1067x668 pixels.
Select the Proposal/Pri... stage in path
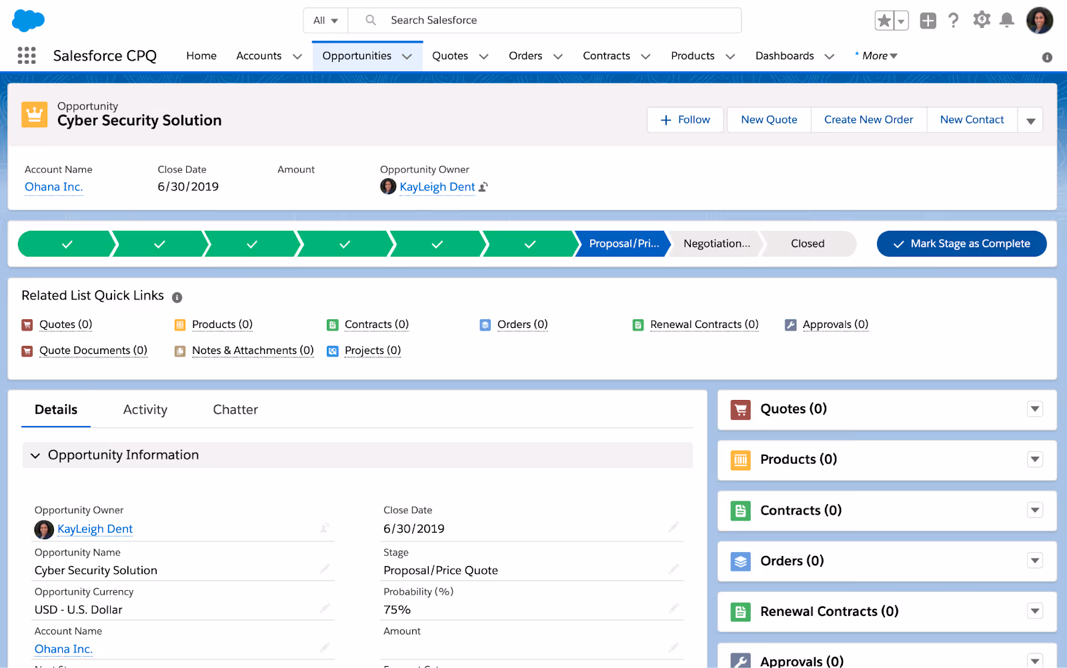[624, 244]
